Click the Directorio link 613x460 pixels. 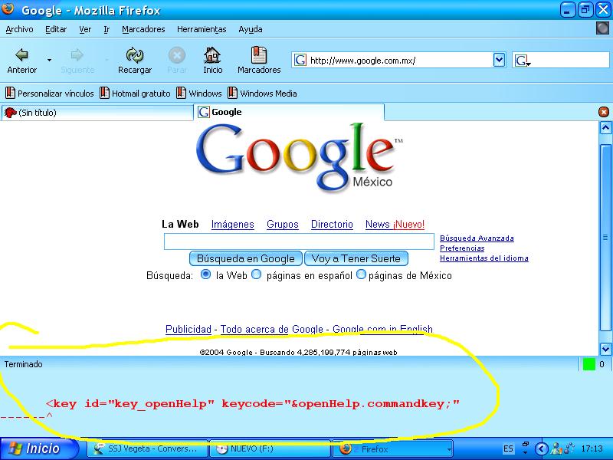(x=332, y=225)
